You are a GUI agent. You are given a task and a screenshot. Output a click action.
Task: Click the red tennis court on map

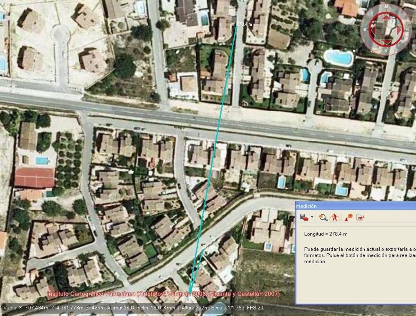tap(34, 178)
